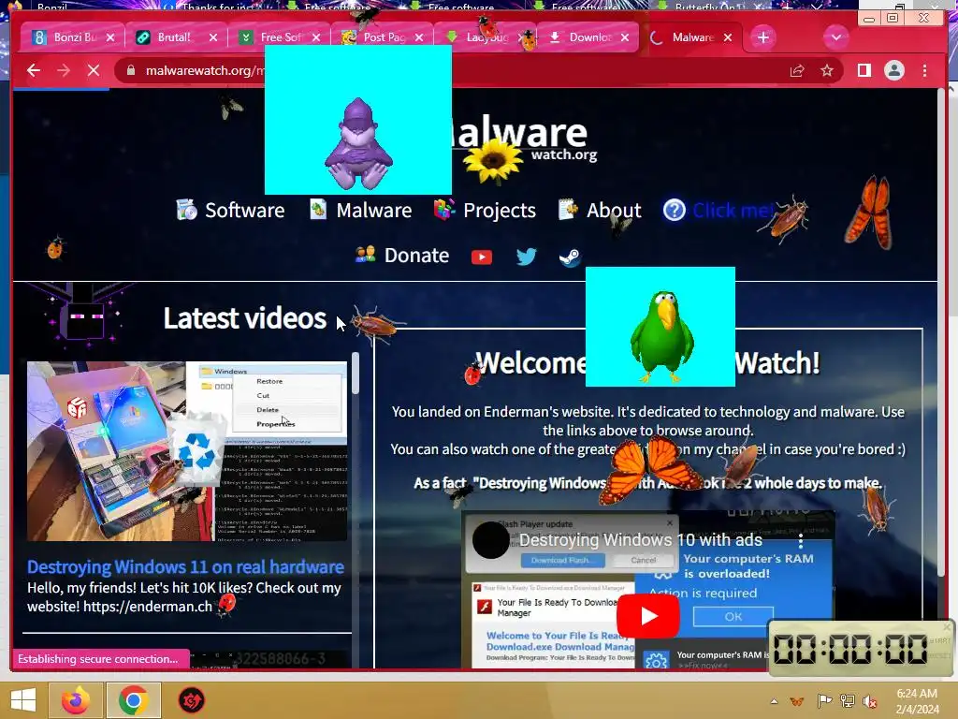
Task: Click the Enderman pixel head avatar
Action: 83,318
